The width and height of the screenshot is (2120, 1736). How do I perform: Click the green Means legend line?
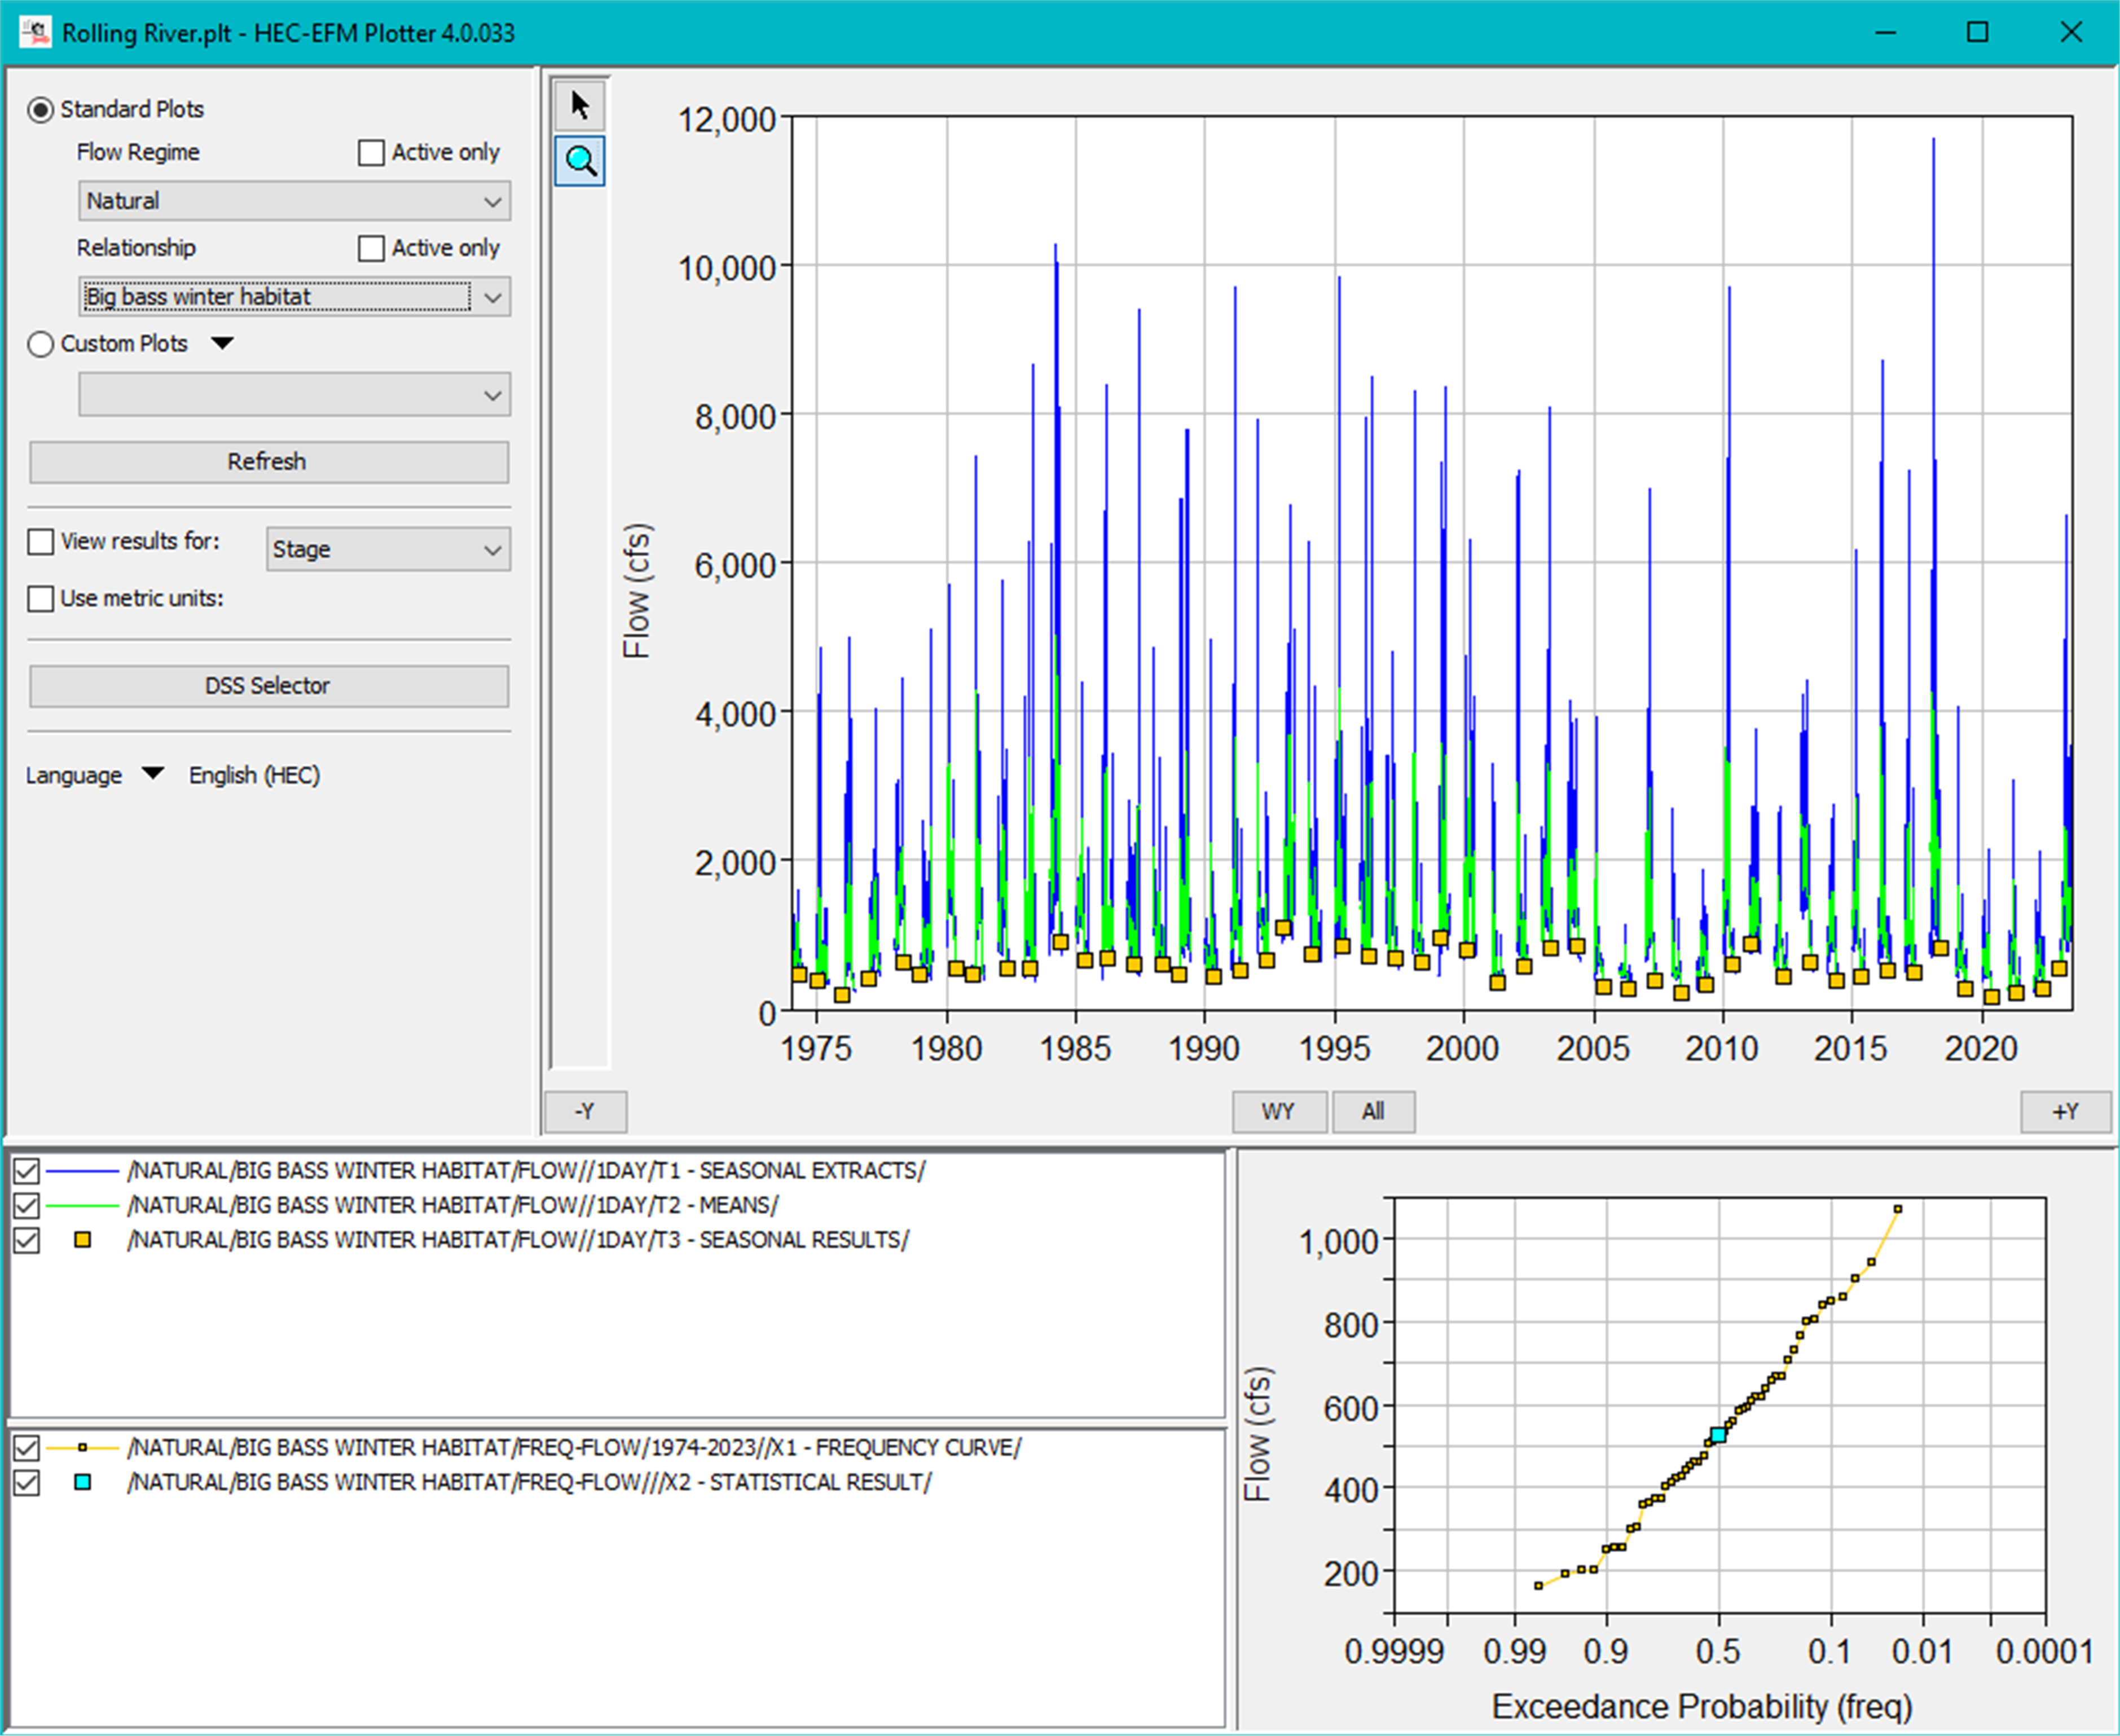83,1205
